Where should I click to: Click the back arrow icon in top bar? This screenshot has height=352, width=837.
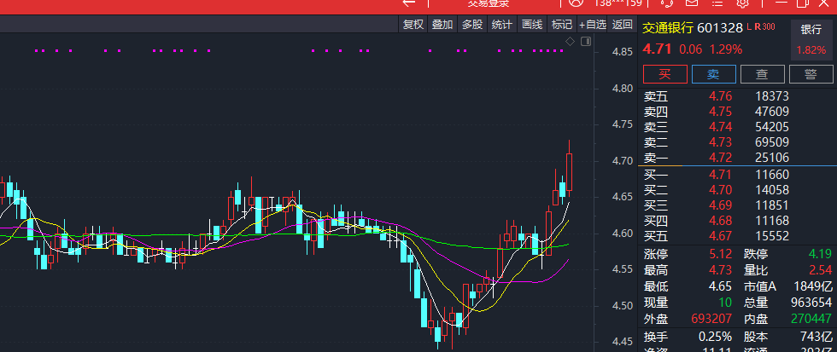coord(409,3)
